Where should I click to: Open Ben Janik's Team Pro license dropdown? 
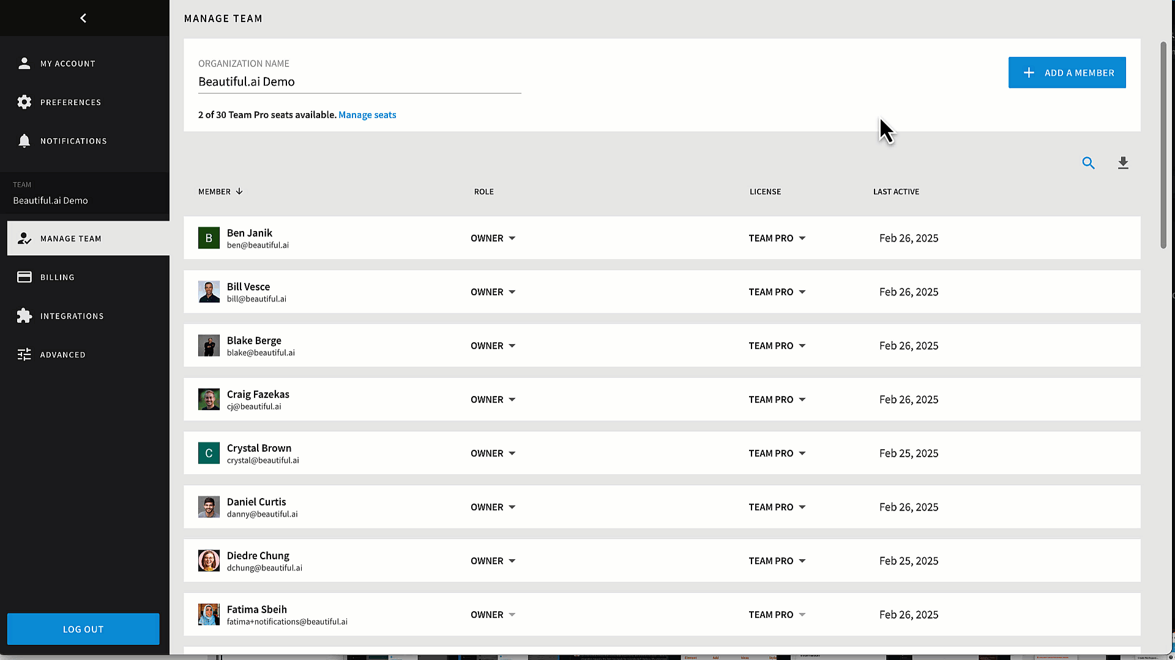point(777,238)
